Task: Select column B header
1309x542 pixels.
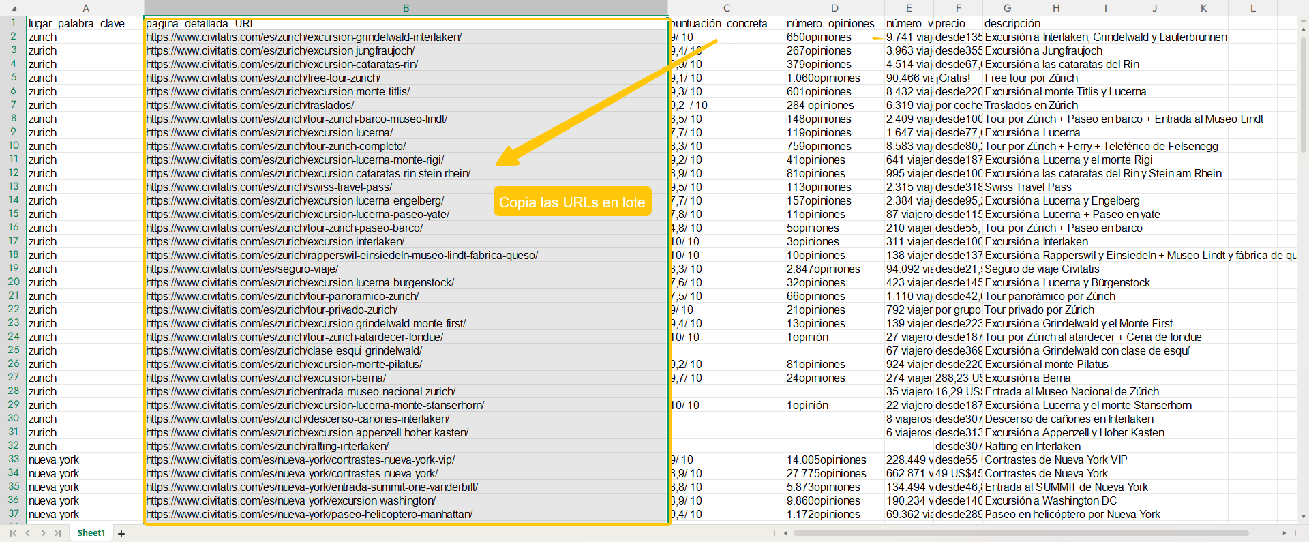Action: pos(406,8)
